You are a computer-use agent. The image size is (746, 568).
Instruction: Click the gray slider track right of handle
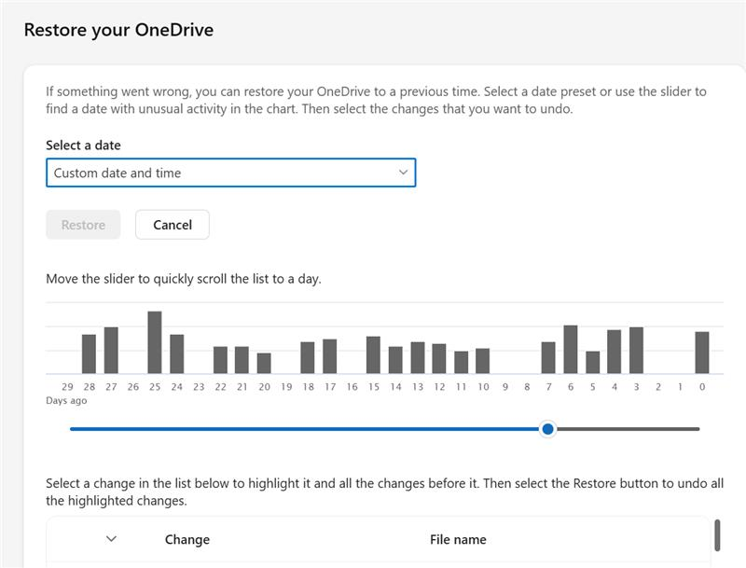coord(627,429)
